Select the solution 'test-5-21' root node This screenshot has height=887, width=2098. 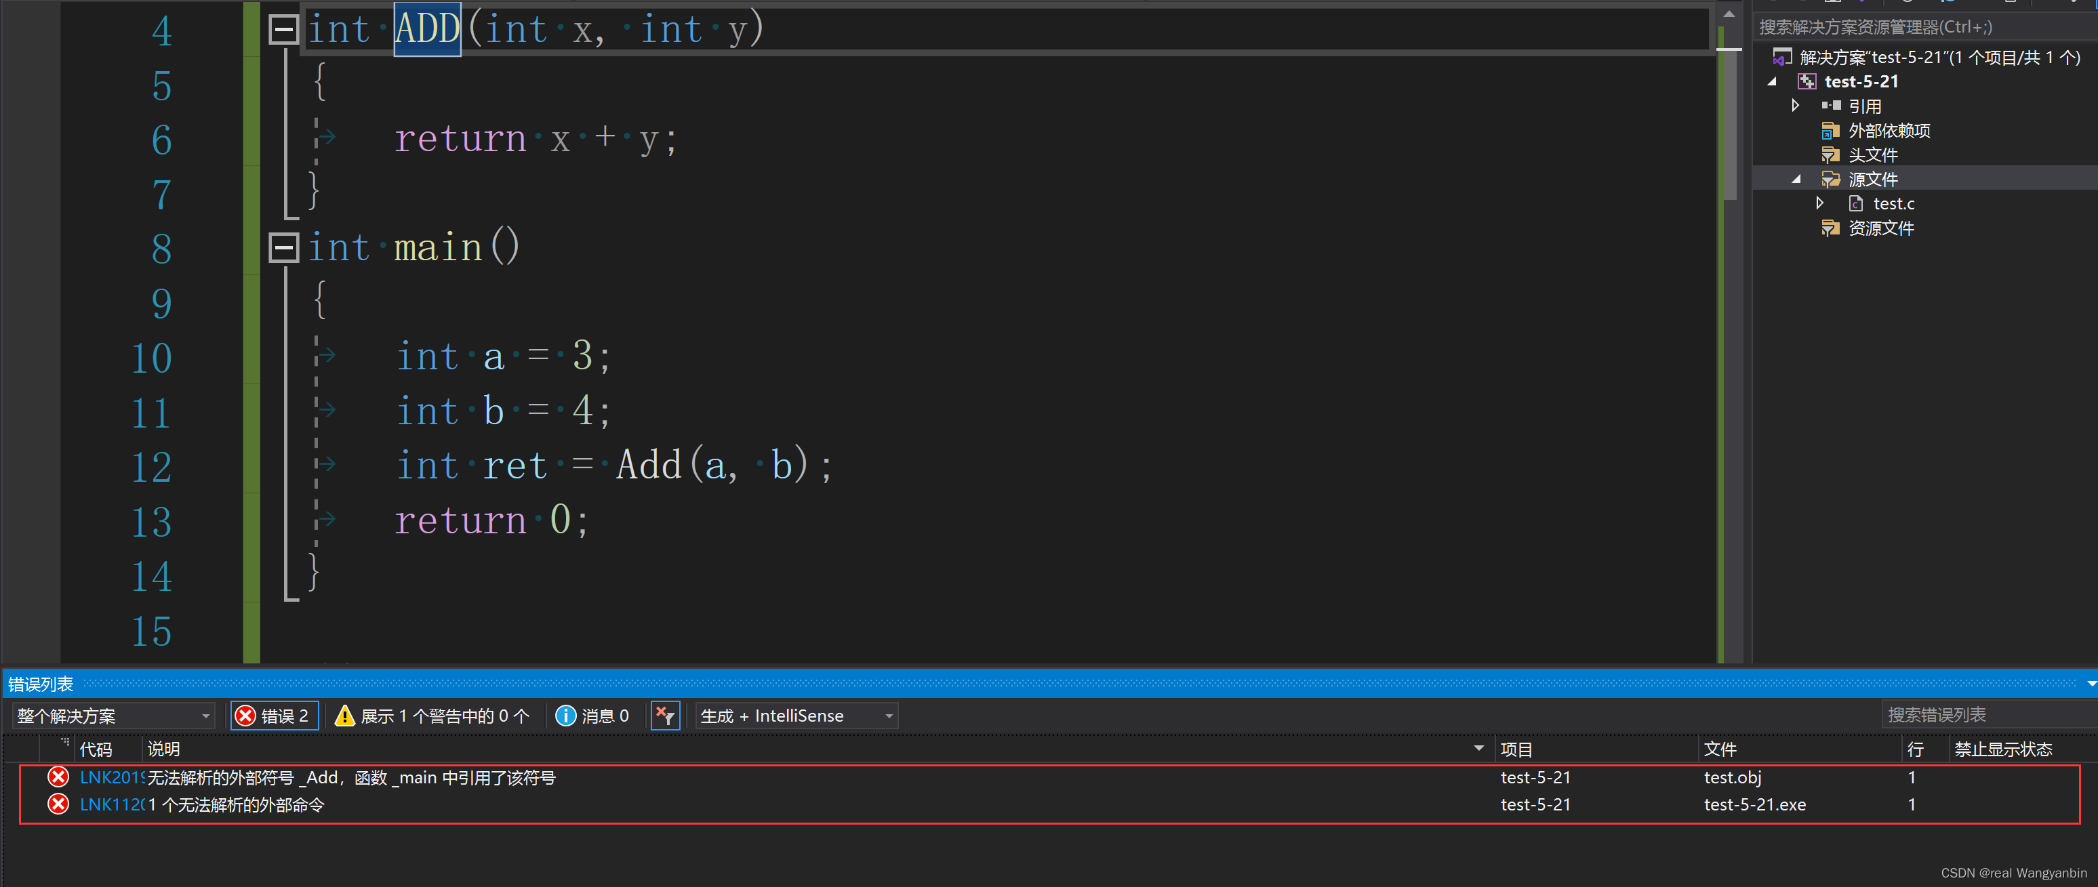click(1939, 57)
